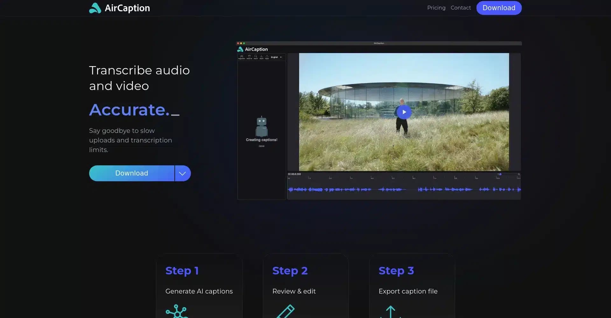Click the zoom magnifier icon by the timeline slider
This screenshot has height=318, width=611.
tap(519, 174)
